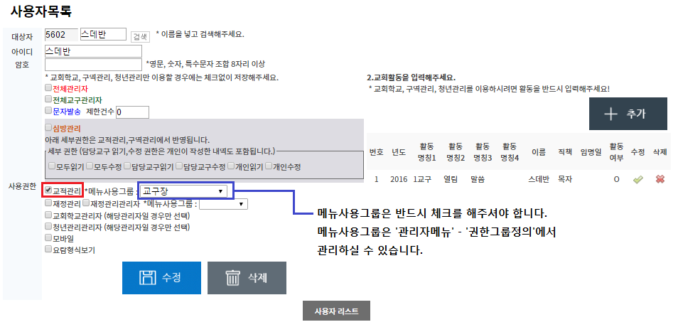The height and width of the screenshot is (327, 678).
Task: Click the 삭제 trash button
Action: click(x=247, y=278)
